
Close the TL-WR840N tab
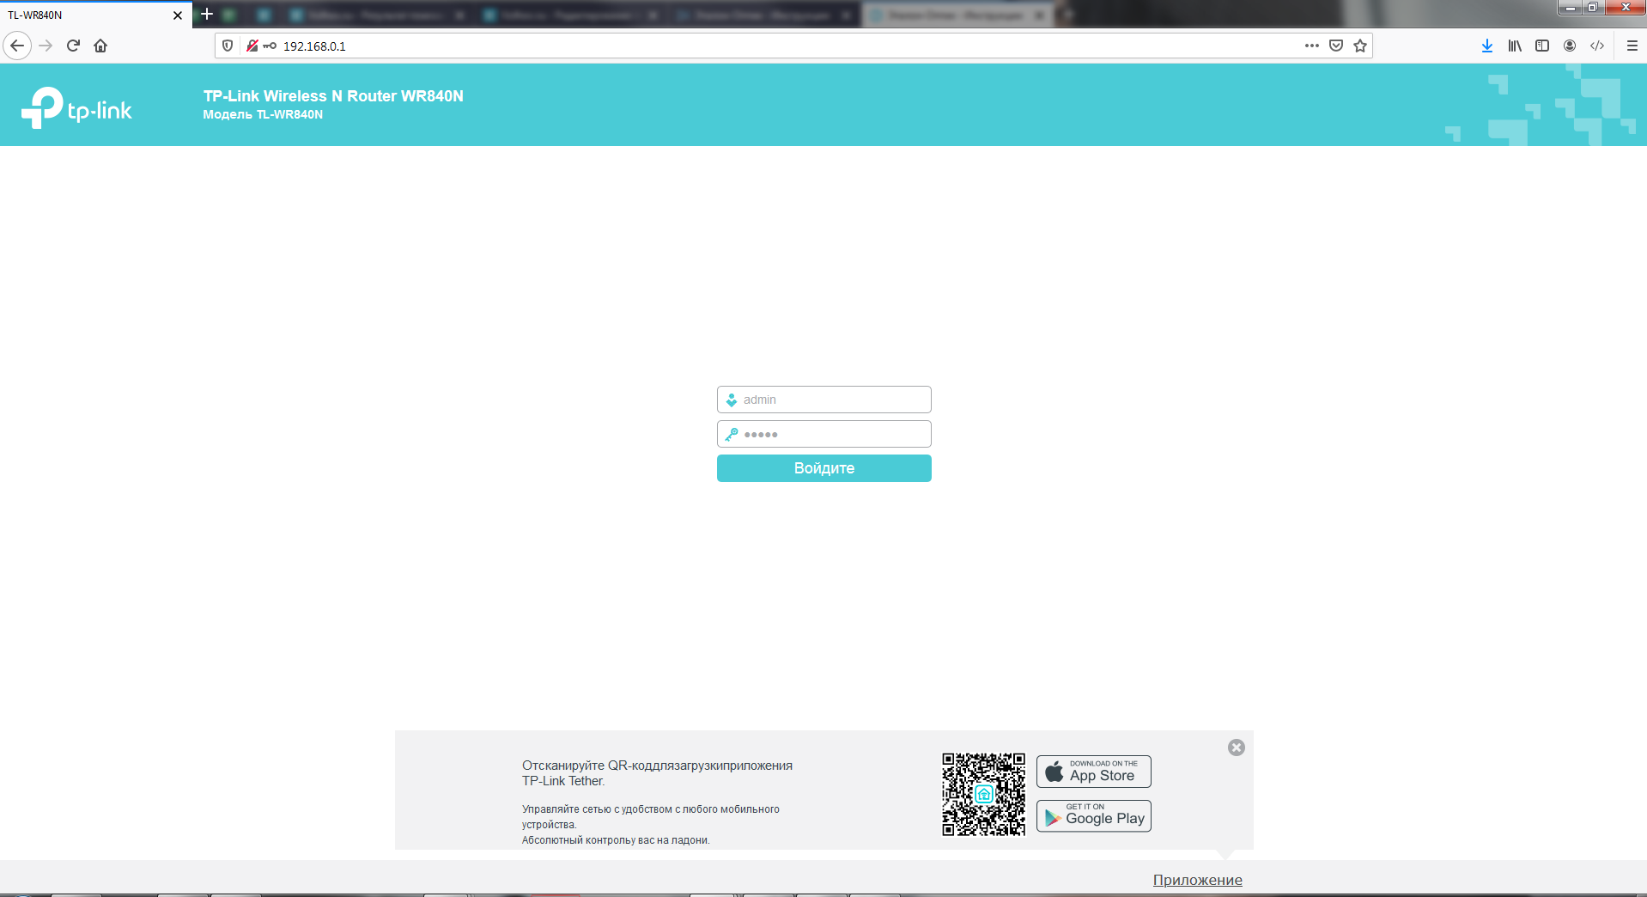[x=178, y=15]
